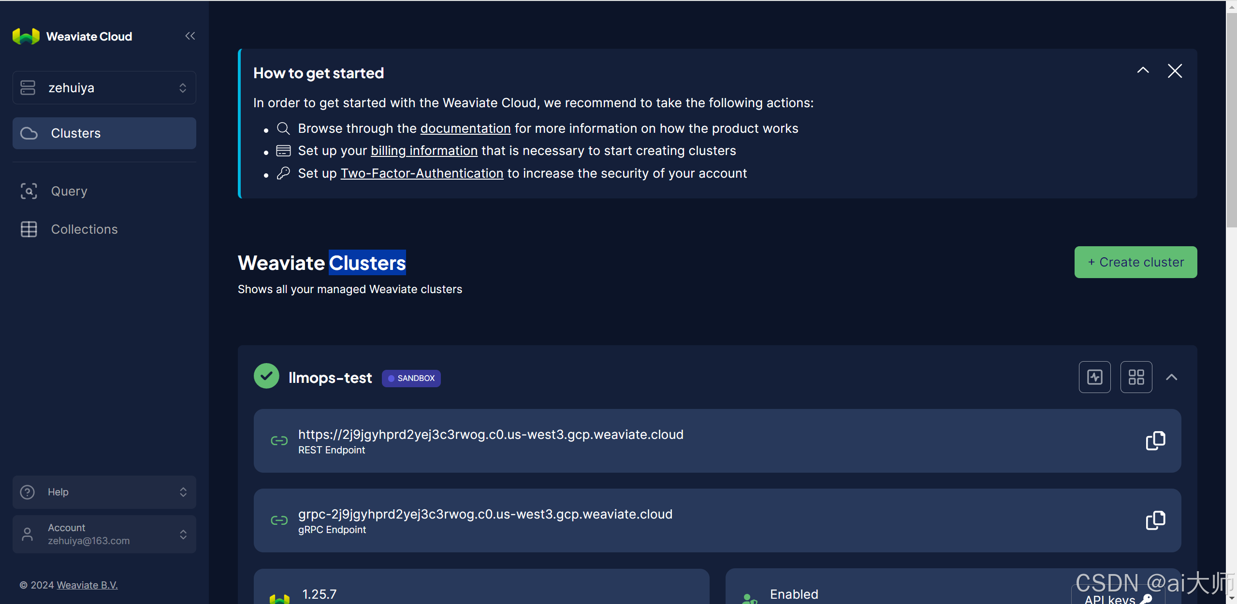The image size is (1237, 604).
Task: Open the documentation link
Action: pos(465,128)
